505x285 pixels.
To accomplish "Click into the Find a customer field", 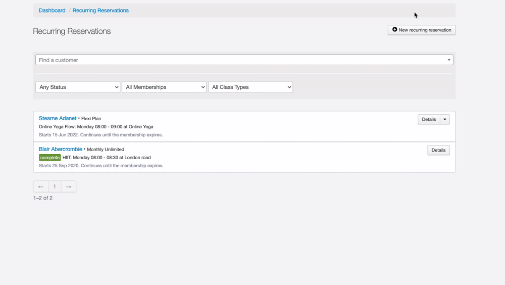I will (x=237, y=60).
